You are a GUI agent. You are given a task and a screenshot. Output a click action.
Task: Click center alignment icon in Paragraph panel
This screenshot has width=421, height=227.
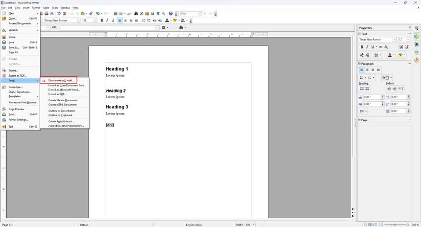click(367, 70)
